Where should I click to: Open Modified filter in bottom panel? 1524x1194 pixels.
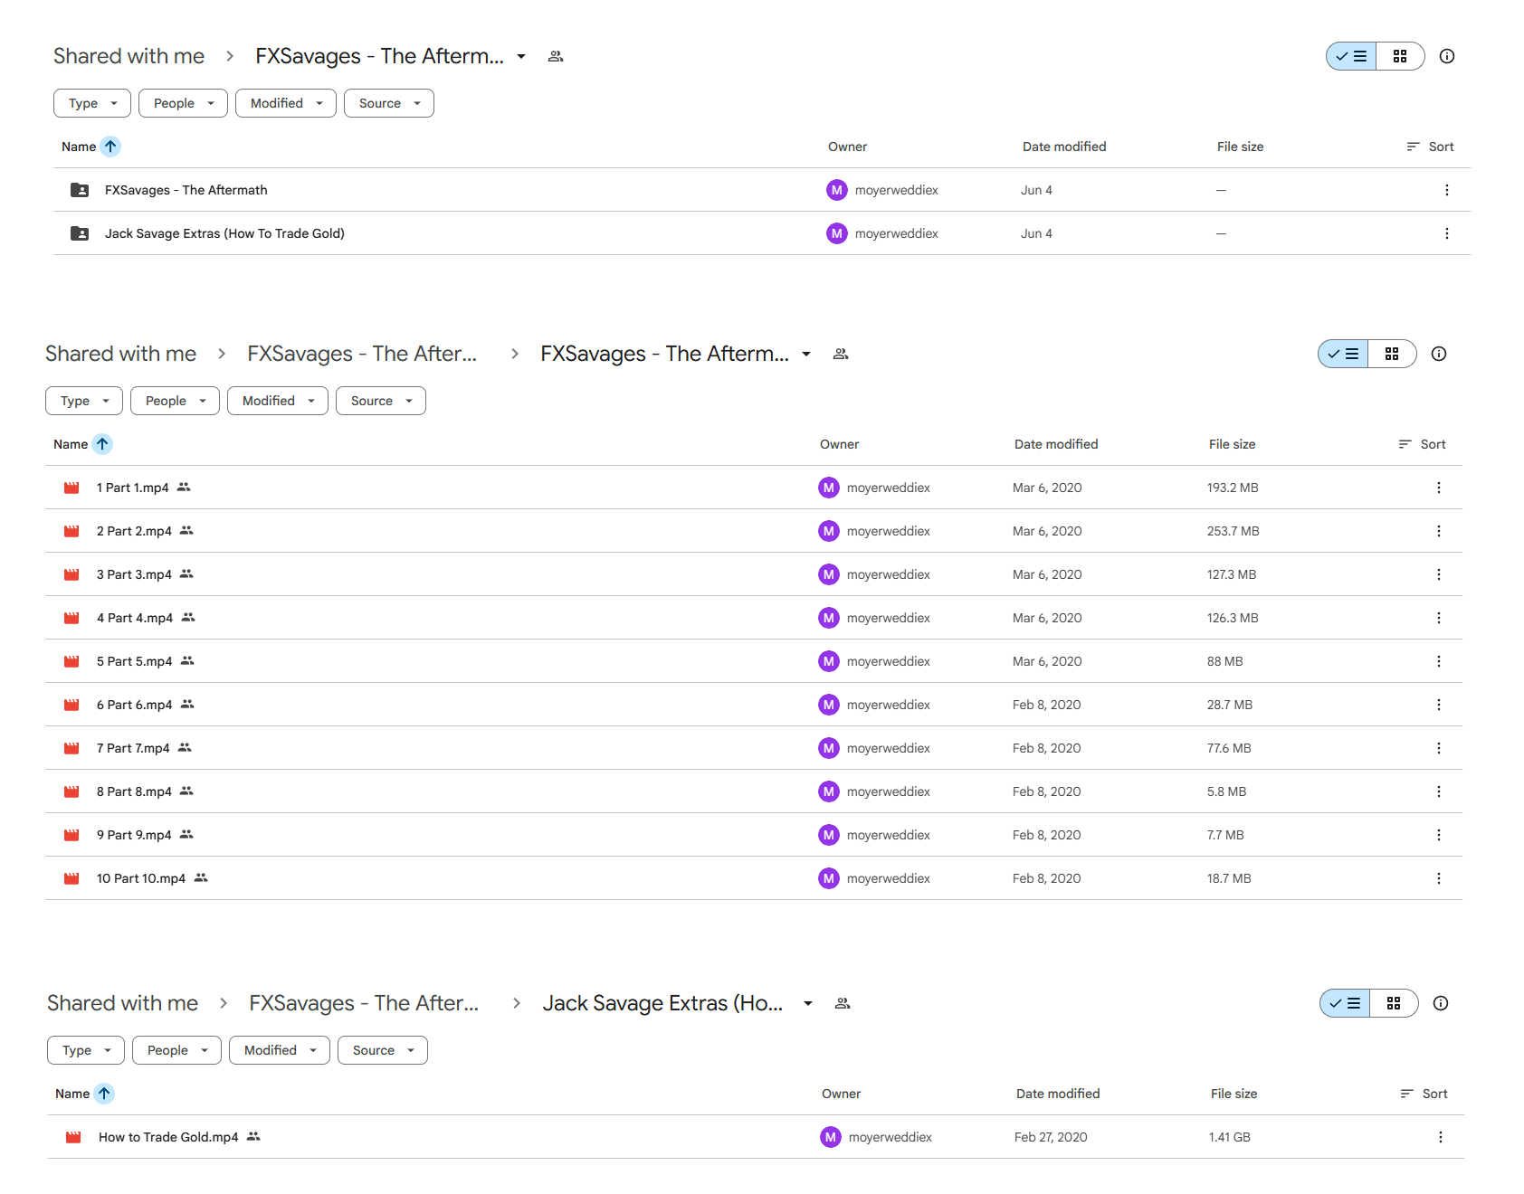[280, 1050]
